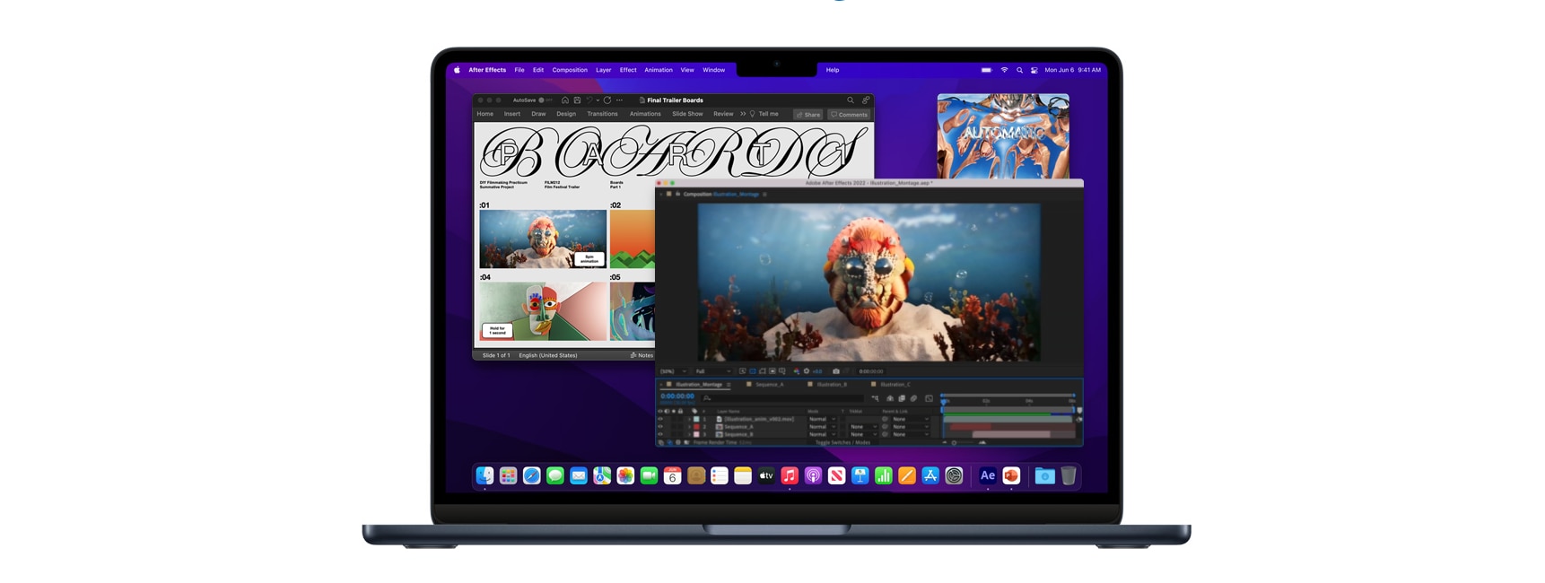
Task: Hide the Sequence_A layer eye icon
Action: [660, 427]
